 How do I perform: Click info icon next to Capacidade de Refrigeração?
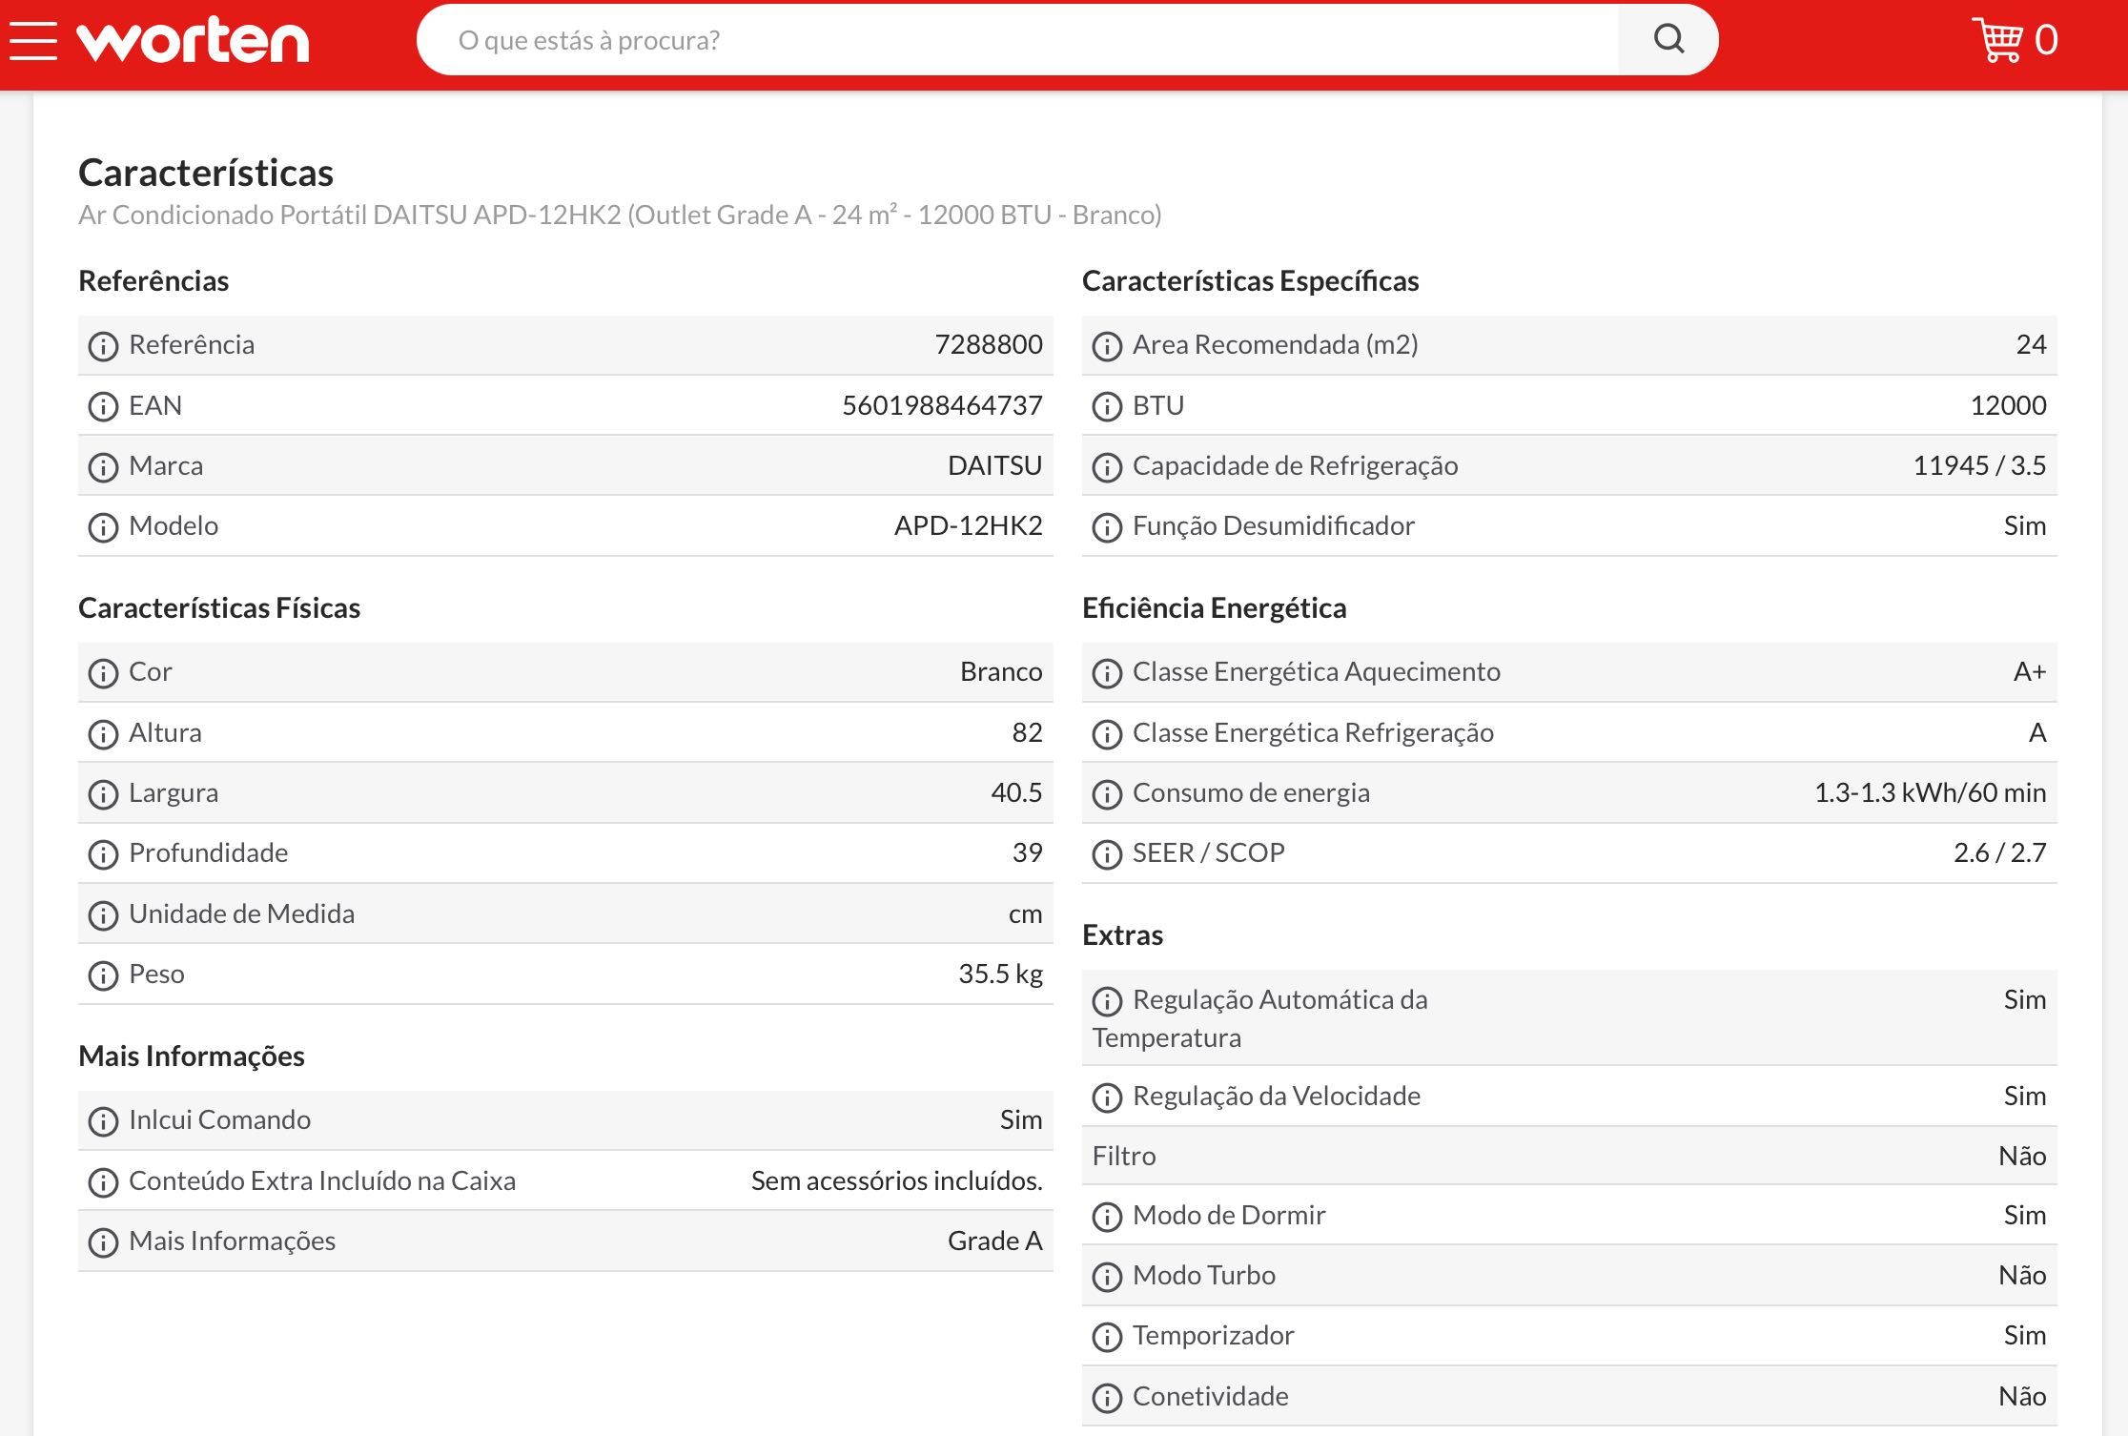tap(1107, 467)
